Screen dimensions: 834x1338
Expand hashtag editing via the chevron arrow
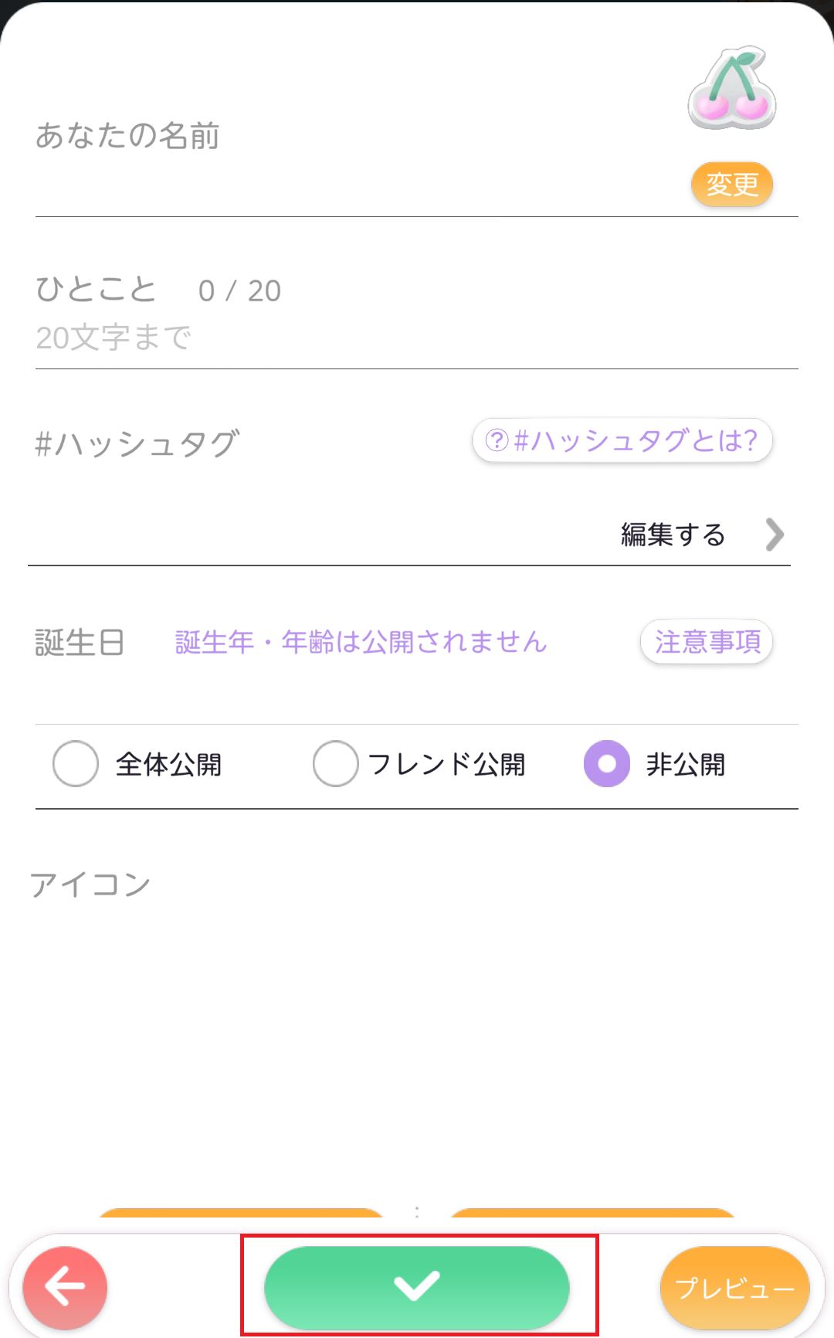775,535
